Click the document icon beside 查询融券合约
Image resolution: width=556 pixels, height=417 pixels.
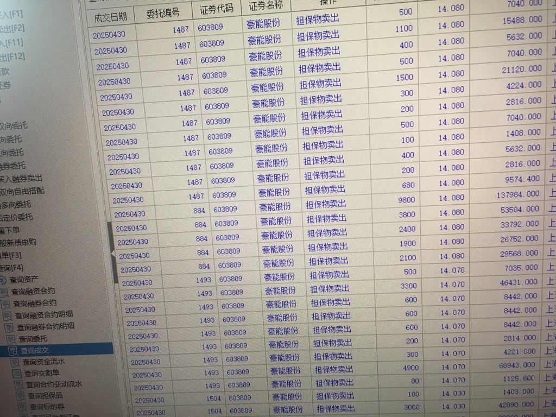click(x=5, y=304)
